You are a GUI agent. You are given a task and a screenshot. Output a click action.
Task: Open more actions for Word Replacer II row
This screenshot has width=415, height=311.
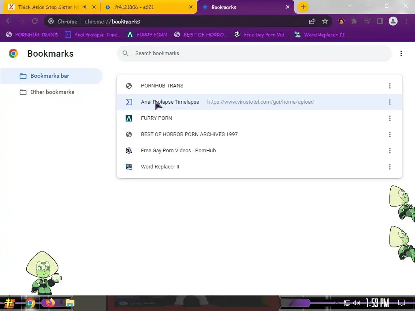tap(389, 166)
